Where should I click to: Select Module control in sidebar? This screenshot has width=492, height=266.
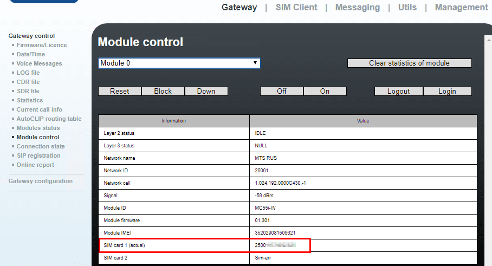click(x=37, y=137)
